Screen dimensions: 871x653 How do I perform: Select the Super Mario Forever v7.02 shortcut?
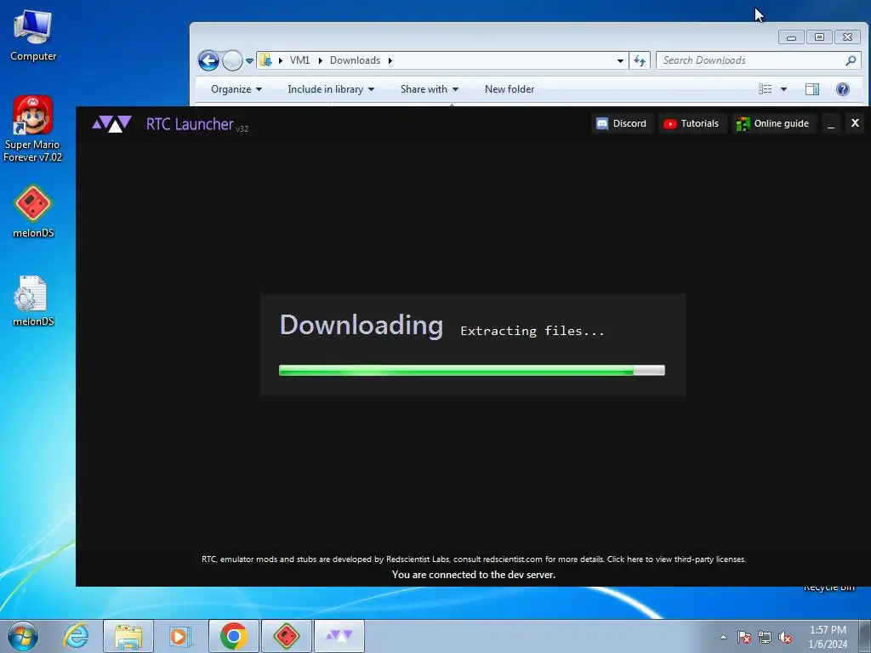(x=33, y=129)
